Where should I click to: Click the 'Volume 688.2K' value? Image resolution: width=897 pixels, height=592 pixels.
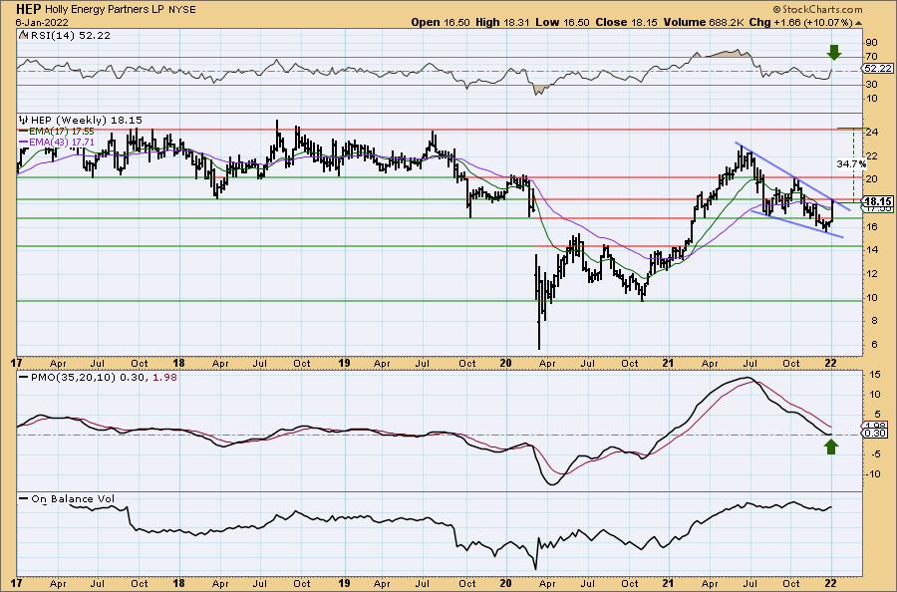point(704,22)
